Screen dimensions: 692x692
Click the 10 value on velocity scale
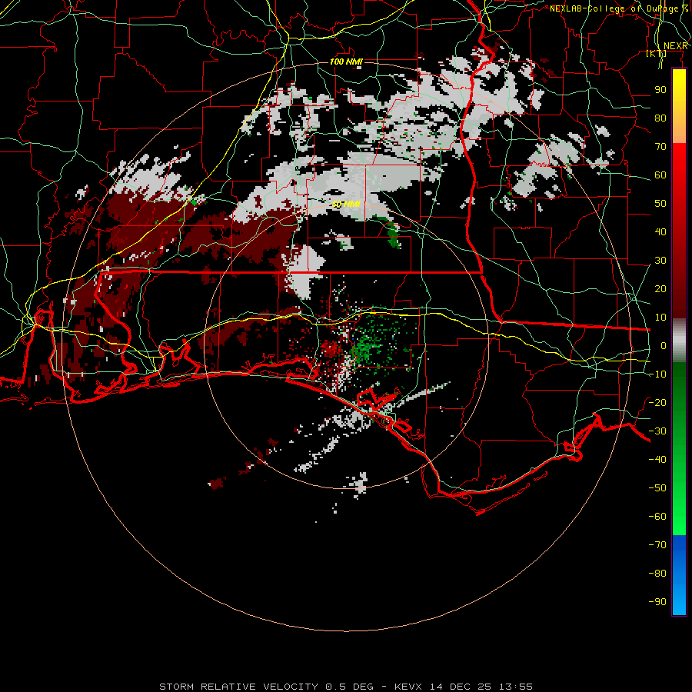coord(660,318)
